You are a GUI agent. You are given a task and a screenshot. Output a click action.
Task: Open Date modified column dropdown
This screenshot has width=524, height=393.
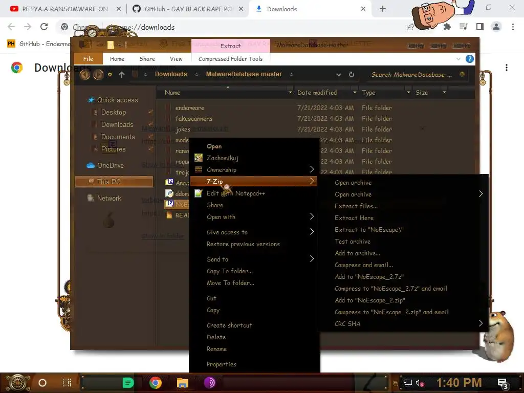coord(355,92)
